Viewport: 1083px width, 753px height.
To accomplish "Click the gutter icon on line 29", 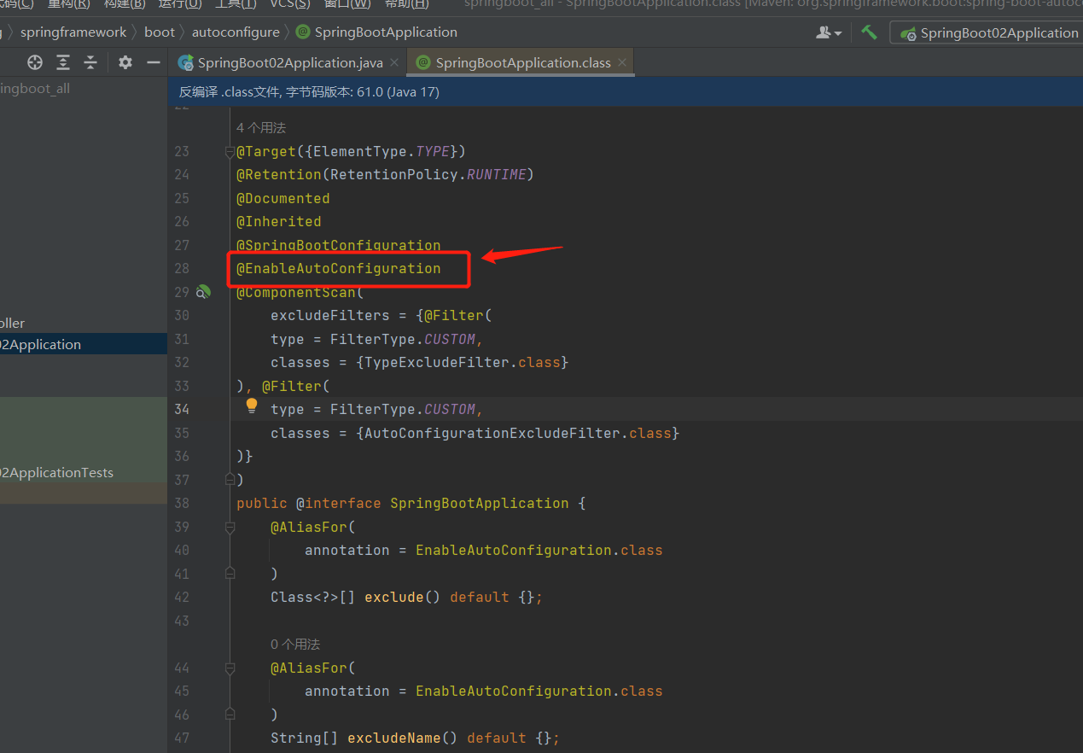I will (x=203, y=292).
